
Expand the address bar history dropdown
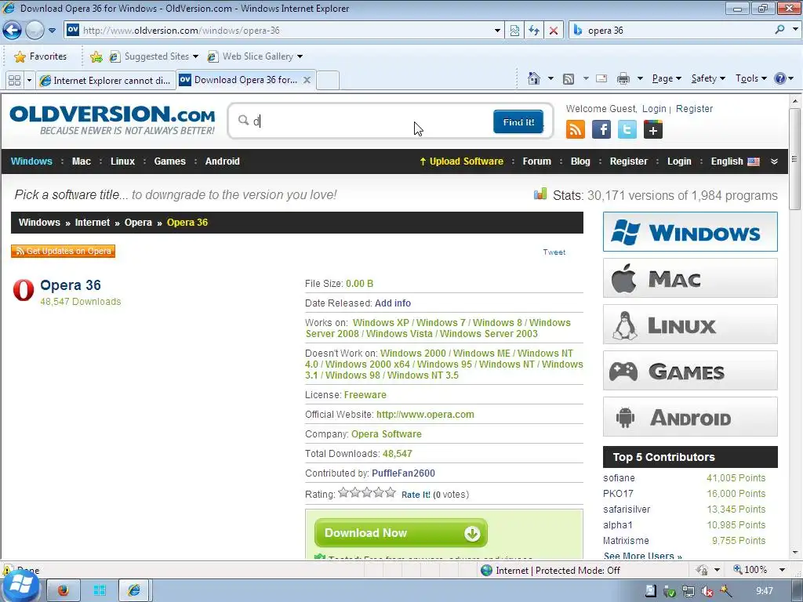(x=497, y=31)
